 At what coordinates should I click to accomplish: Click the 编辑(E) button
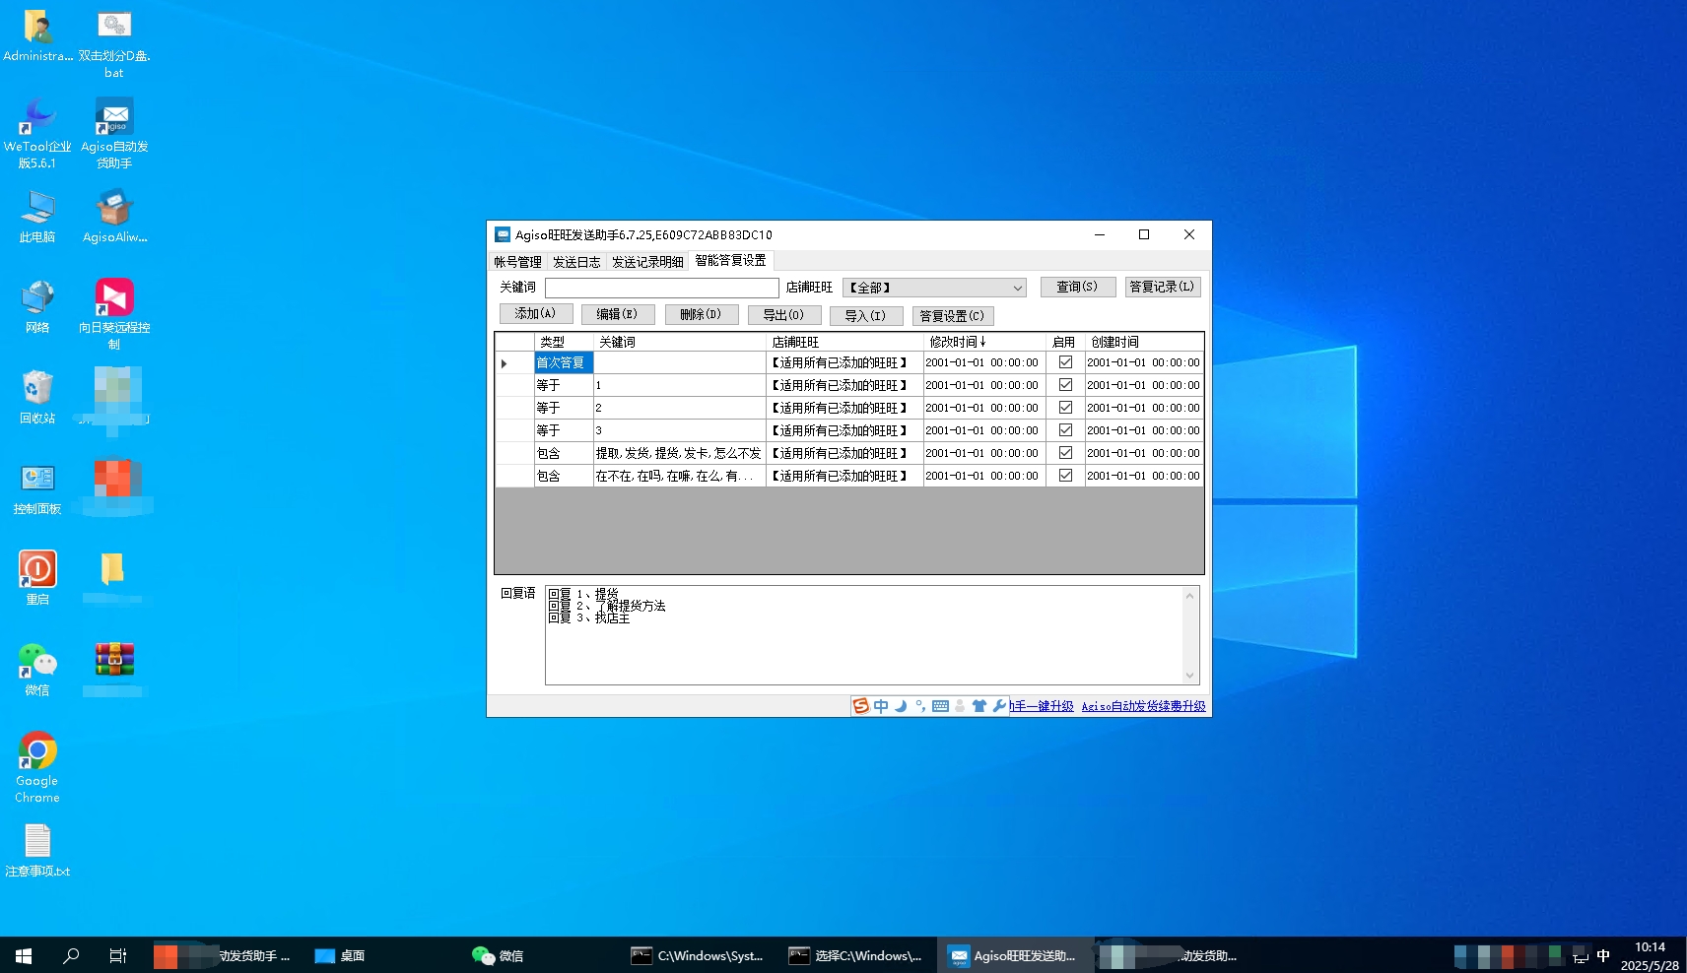pyautogui.click(x=618, y=315)
